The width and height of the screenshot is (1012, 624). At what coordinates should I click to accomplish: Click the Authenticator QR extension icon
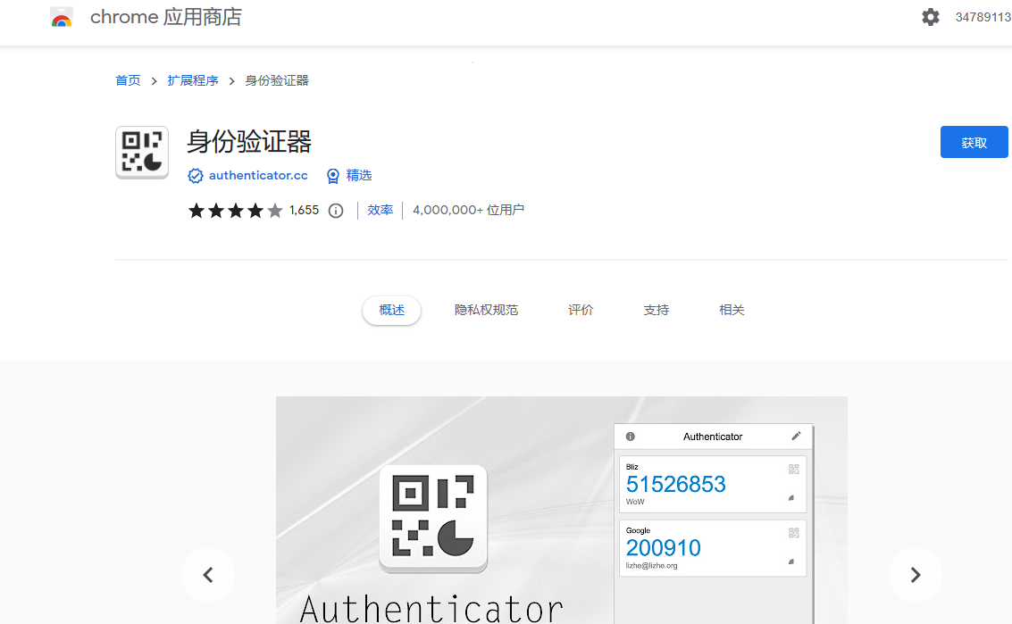[142, 153]
